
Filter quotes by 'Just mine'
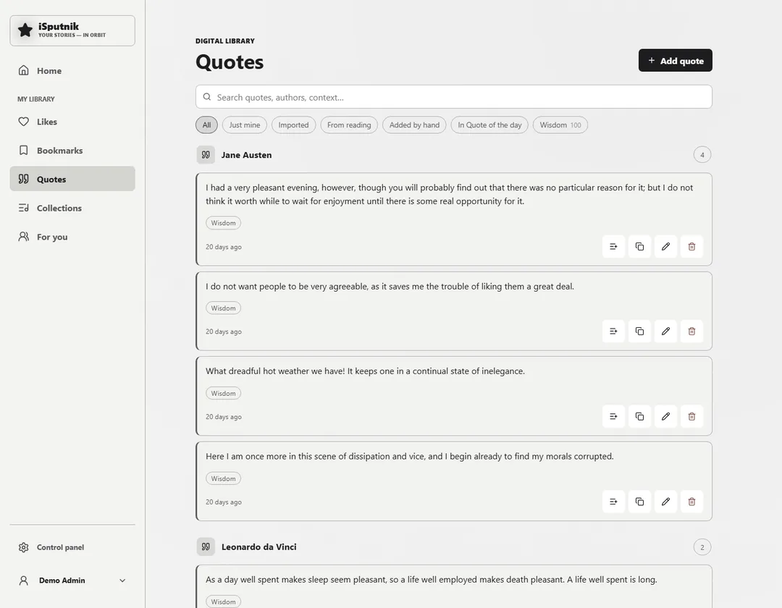tap(245, 125)
